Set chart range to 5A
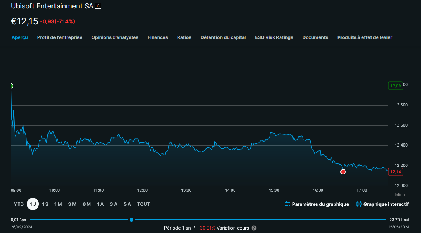 [x=127, y=204]
